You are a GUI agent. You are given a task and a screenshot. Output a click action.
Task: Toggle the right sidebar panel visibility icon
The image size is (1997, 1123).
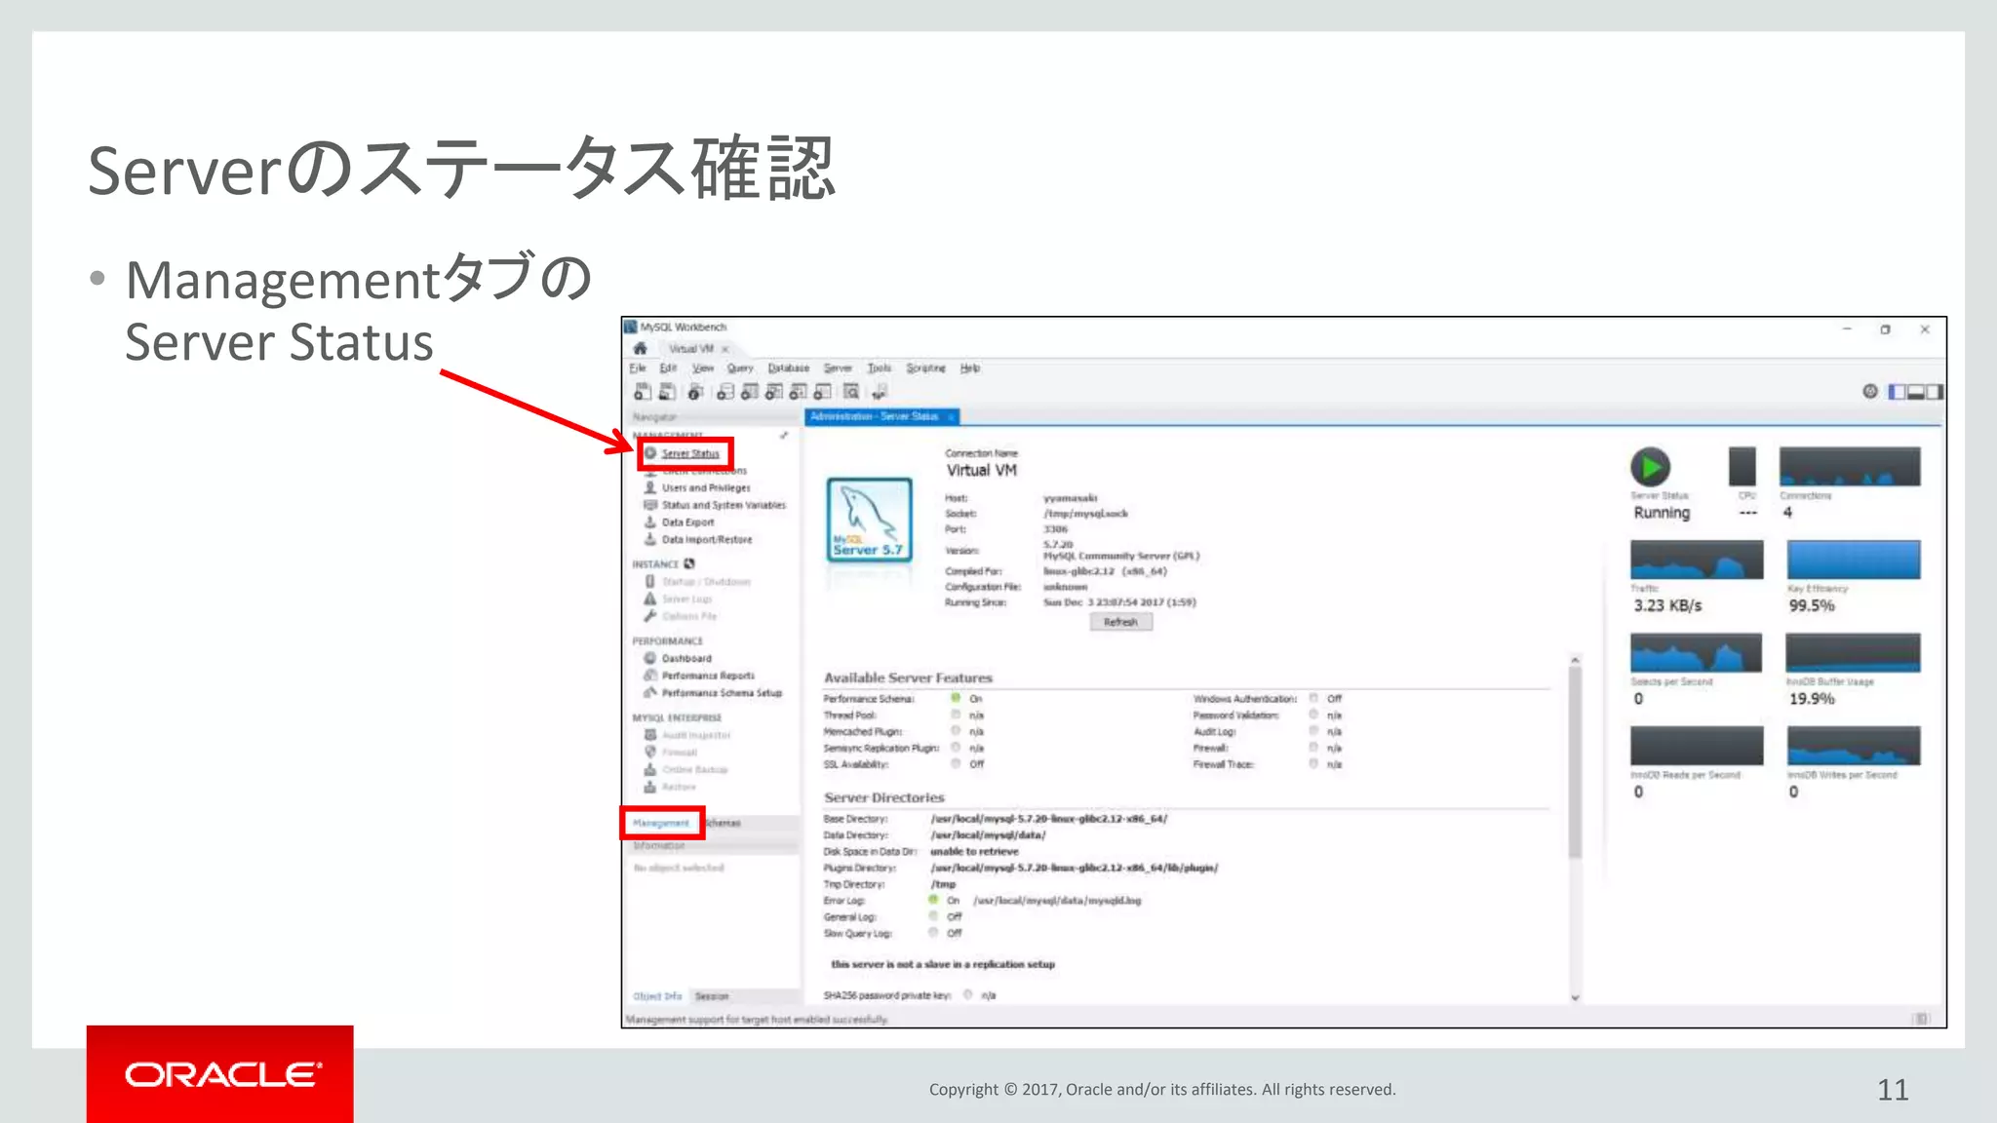pyautogui.click(x=1935, y=392)
